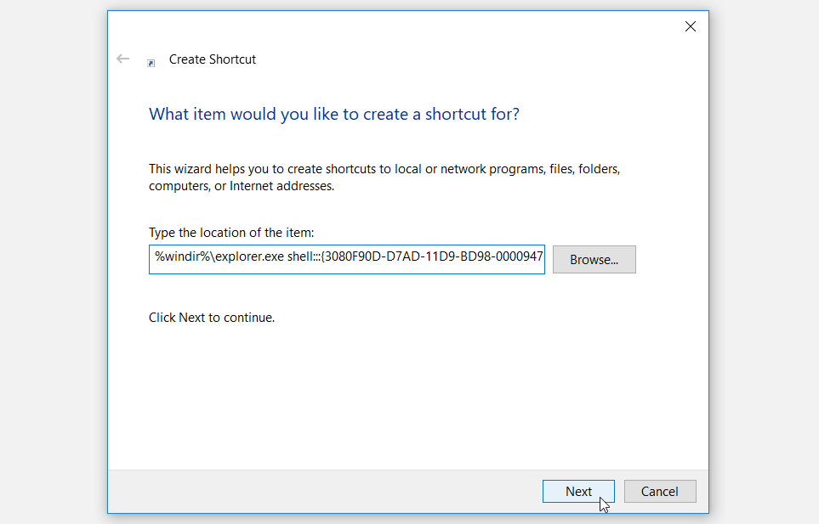
Task: Click the location input containing the CLSID string
Action: pos(346,259)
